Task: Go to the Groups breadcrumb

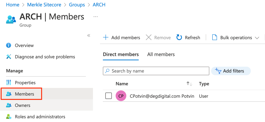Action: [x=77, y=5]
